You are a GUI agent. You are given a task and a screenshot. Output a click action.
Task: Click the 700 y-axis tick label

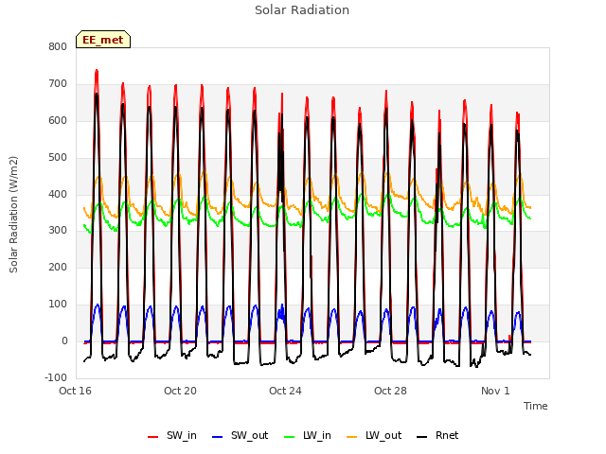tap(58, 84)
